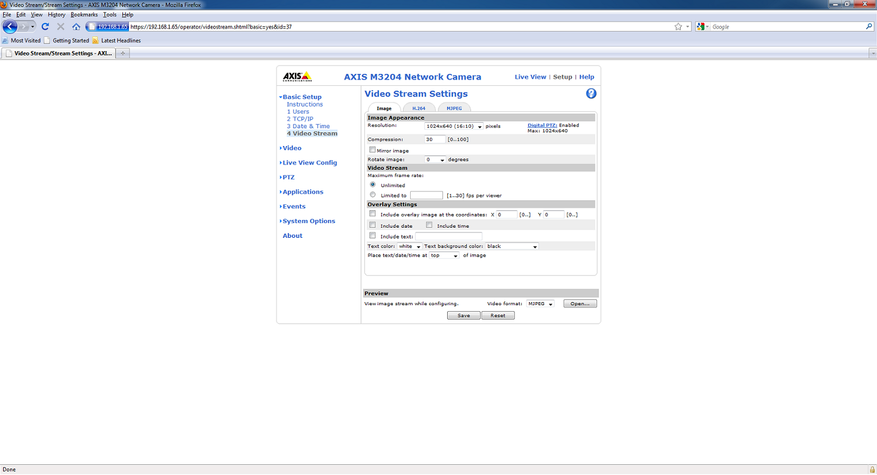Follow the Digital PTZ link
877x475 pixels.
point(543,125)
